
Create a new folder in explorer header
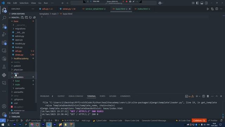click(x=26, y=17)
